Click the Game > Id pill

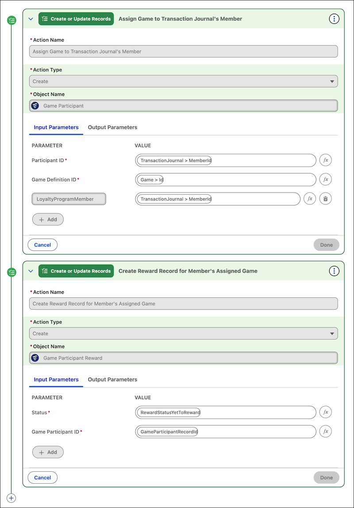(x=150, y=180)
